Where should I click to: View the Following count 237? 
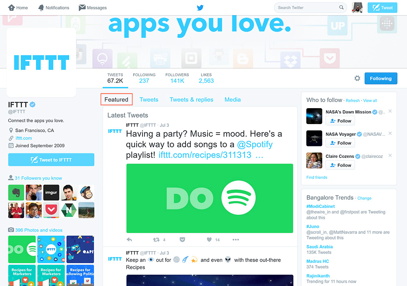pos(144,79)
